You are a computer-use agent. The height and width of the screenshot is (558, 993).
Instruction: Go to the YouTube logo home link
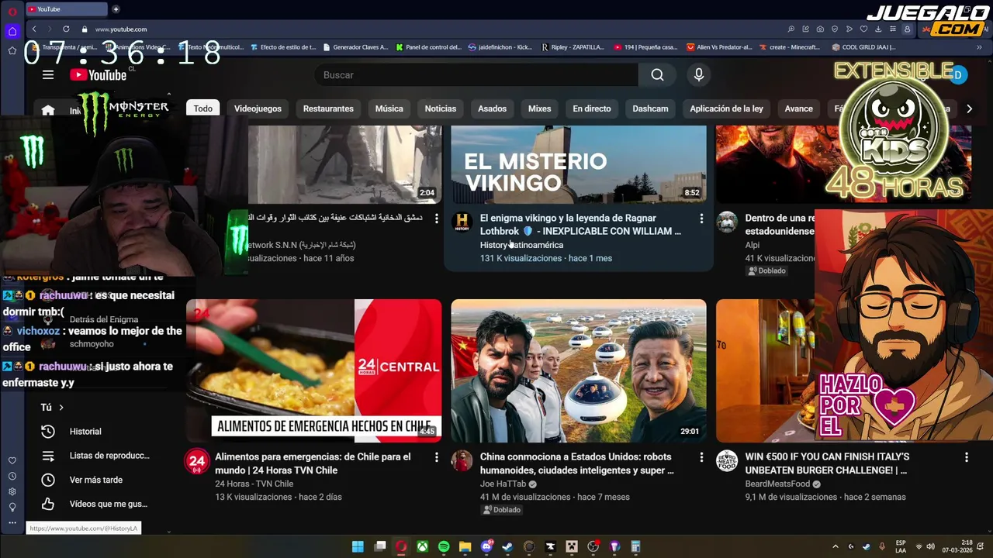pos(98,74)
